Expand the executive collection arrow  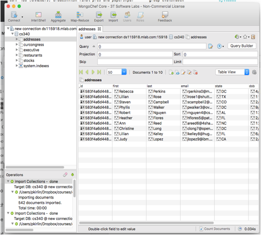pyautogui.click(x=17, y=50)
